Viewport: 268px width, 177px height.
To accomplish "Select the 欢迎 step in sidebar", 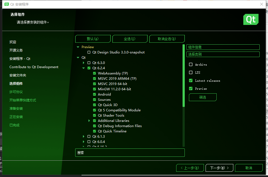I will (13, 42).
